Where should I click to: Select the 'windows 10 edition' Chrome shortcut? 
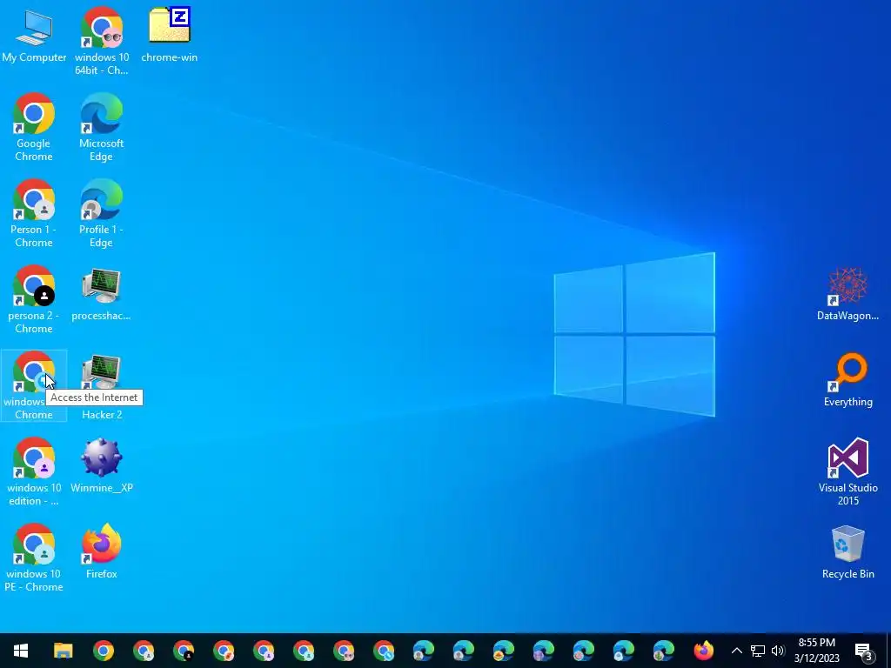[34, 472]
